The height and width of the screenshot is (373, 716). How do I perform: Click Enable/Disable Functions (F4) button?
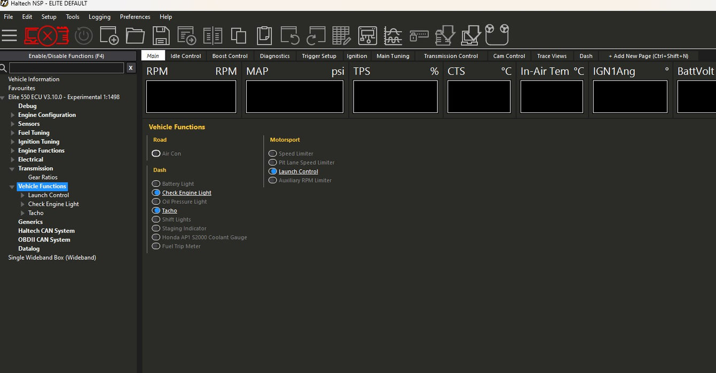[66, 56]
